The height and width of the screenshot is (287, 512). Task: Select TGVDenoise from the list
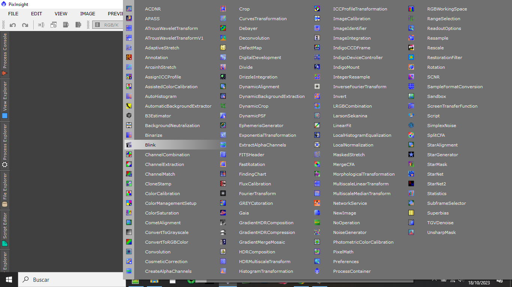coord(440,222)
